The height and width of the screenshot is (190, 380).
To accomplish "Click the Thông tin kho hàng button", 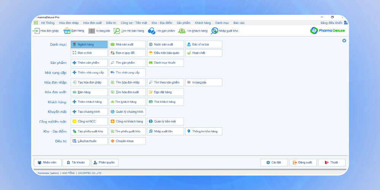I will pyautogui.click(x=203, y=131).
